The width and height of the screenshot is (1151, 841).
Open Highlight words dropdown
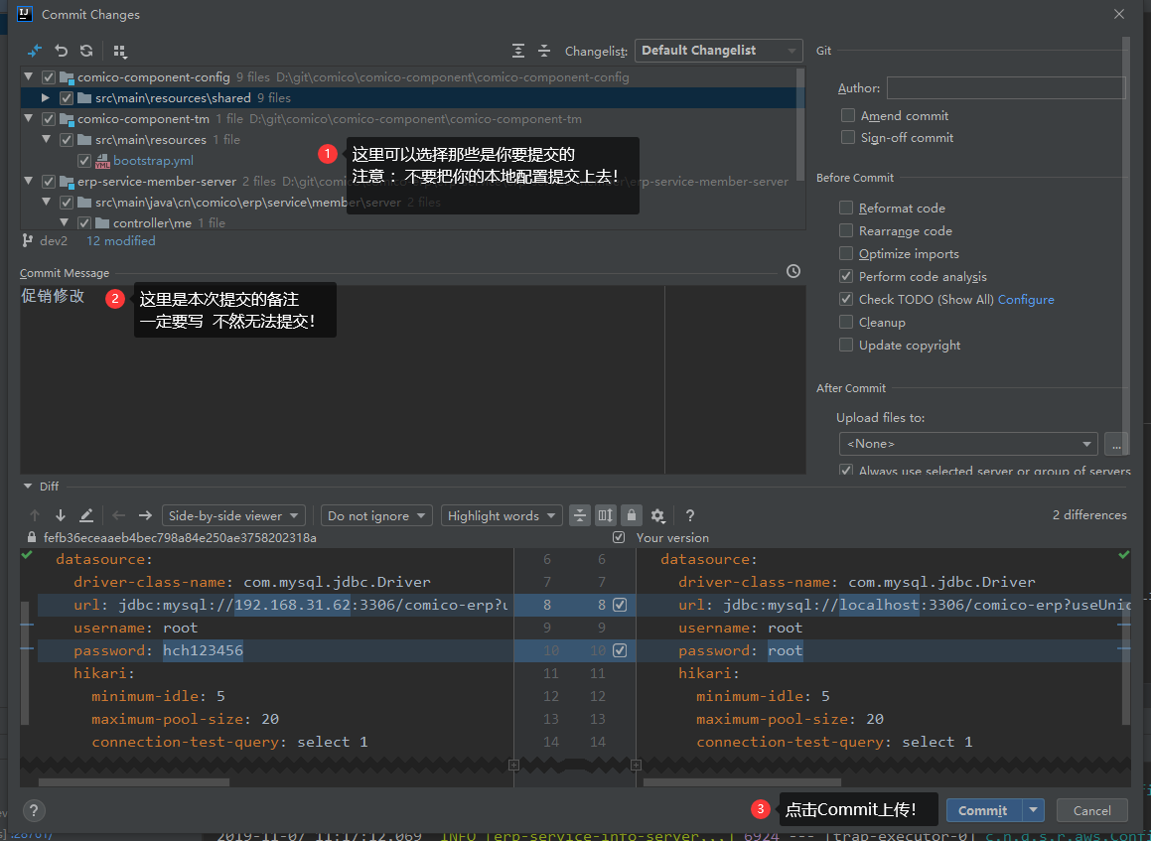(x=503, y=516)
